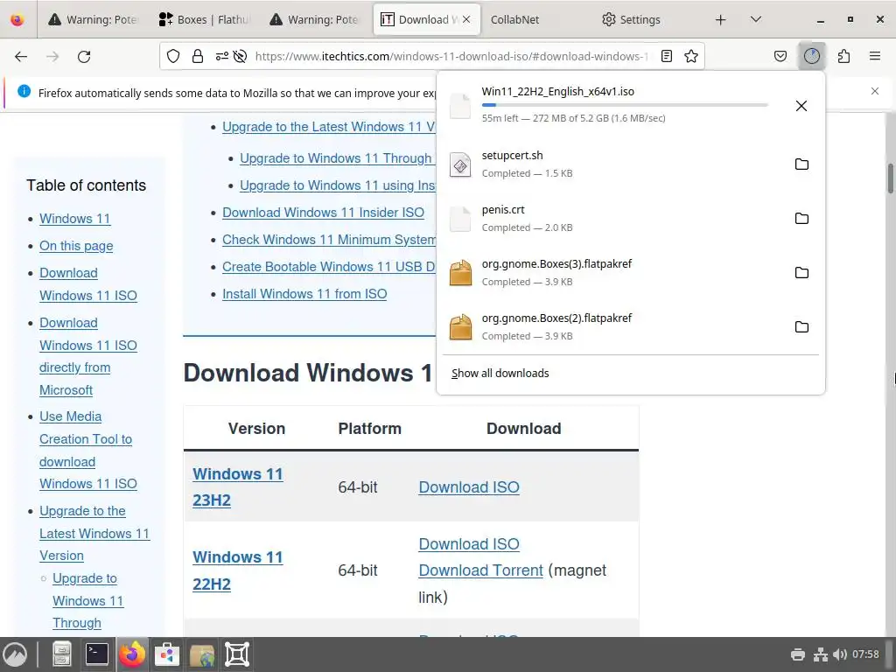Viewport: 896px width, 672px height.
Task: Open Install Windows 11 from ISO link
Action: pyautogui.click(x=304, y=294)
